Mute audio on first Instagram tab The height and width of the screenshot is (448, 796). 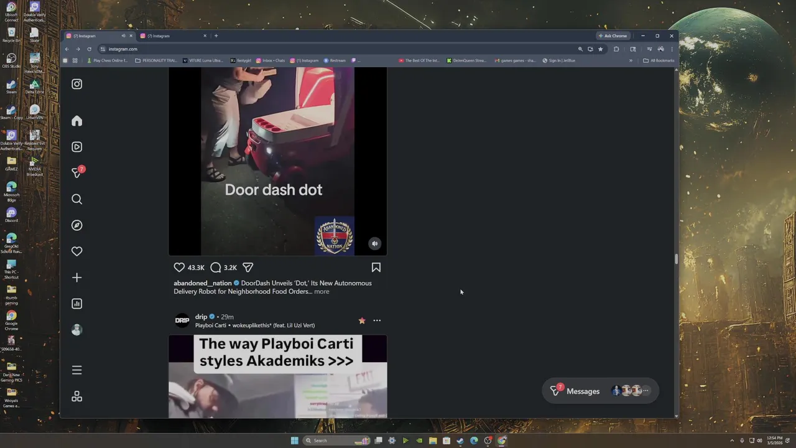(x=123, y=36)
